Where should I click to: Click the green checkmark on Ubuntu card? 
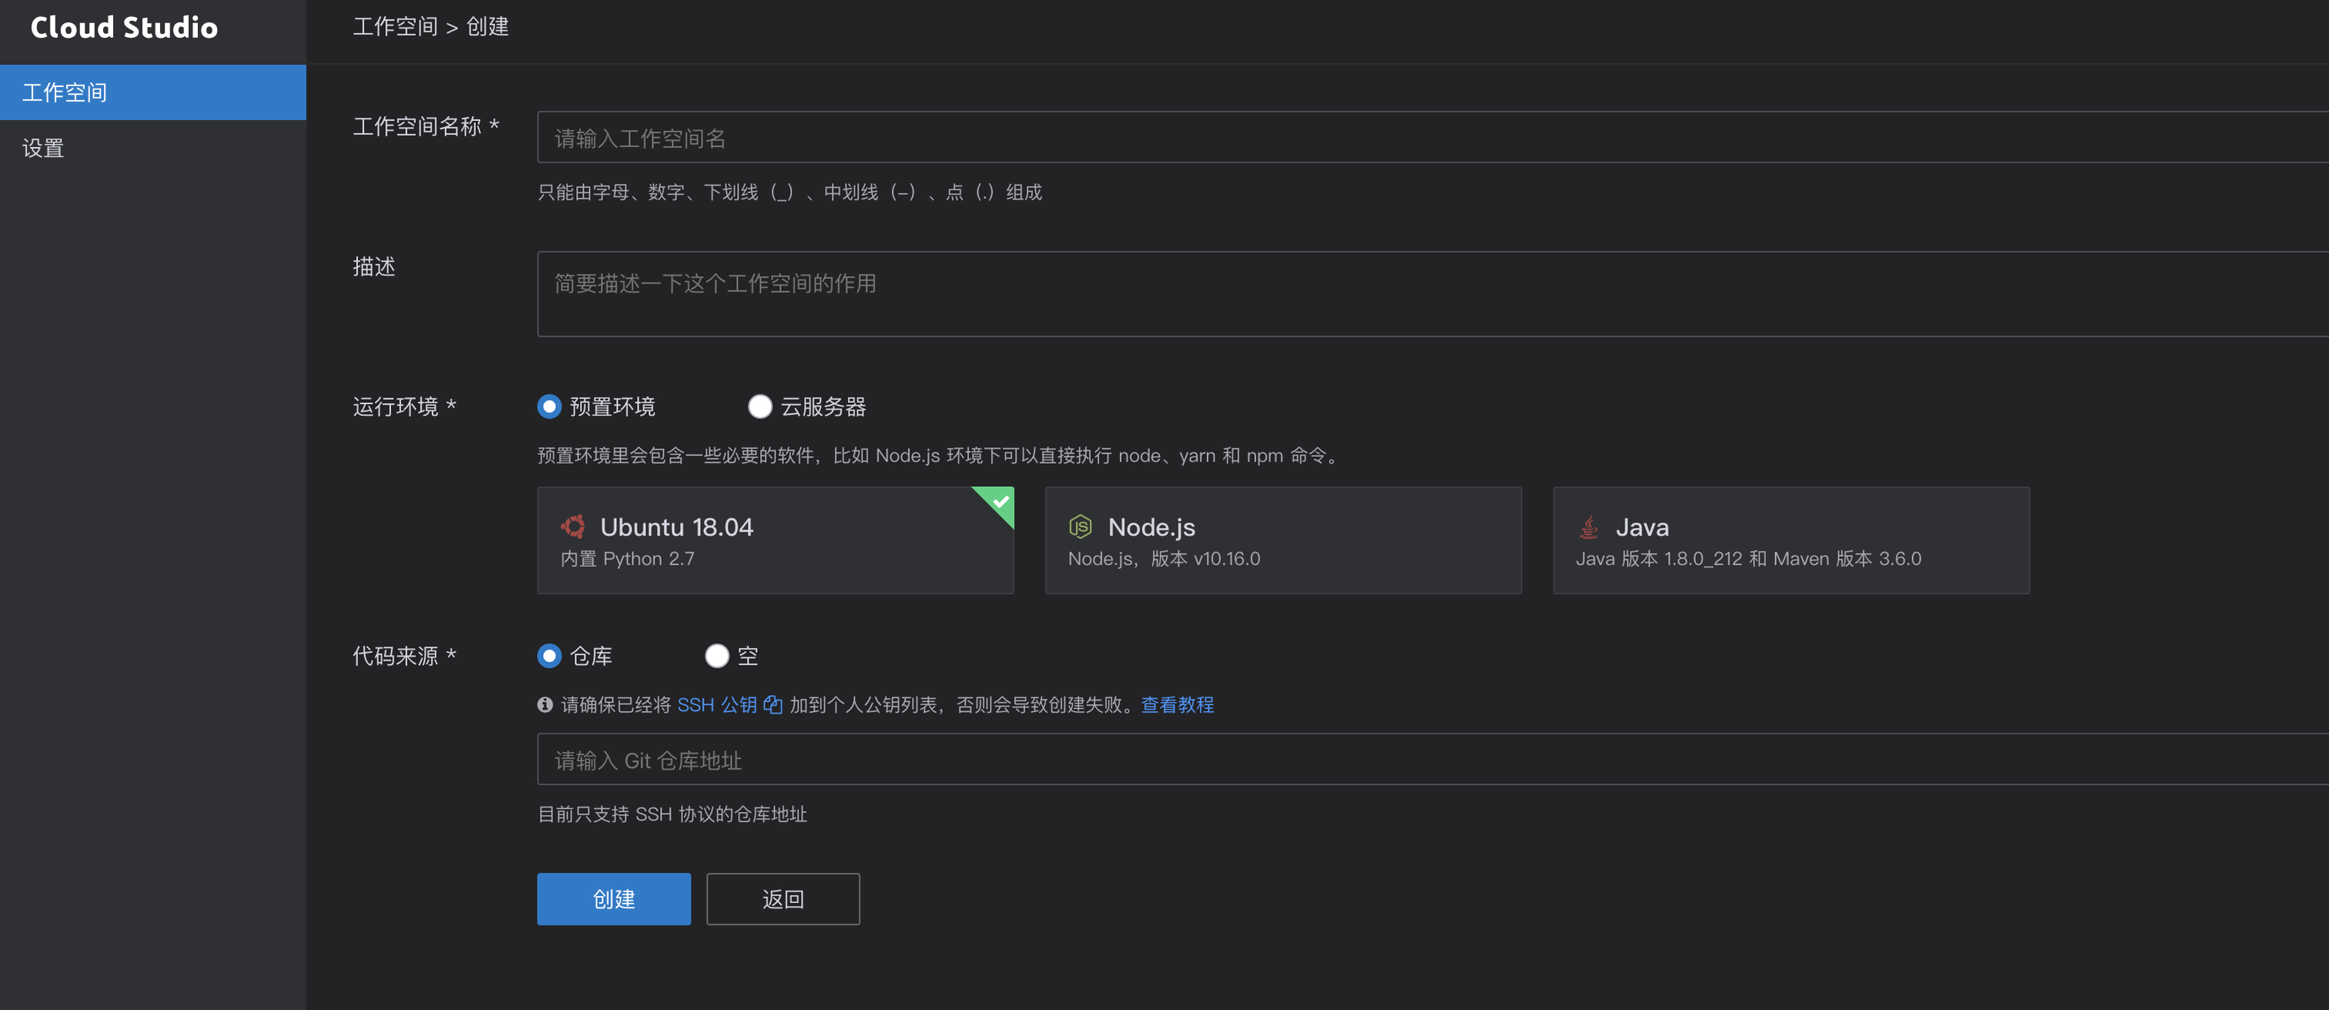pos(1000,501)
